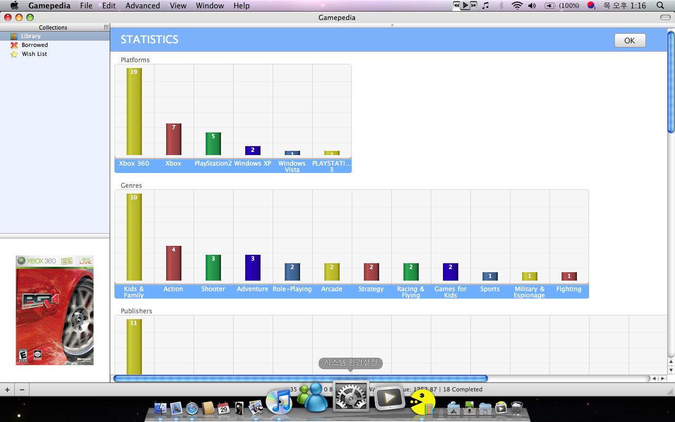The image size is (675, 422).
Task: Click the Gamepedia Pac-Man Dock icon
Action: click(x=422, y=402)
